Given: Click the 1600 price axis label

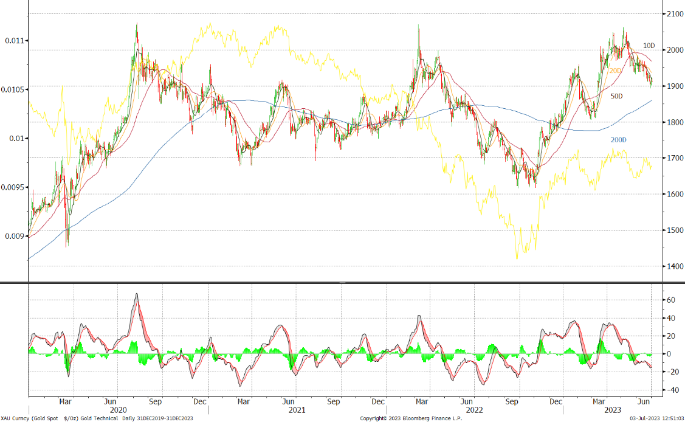Looking at the screenshot, I should click(x=675, y=194).
